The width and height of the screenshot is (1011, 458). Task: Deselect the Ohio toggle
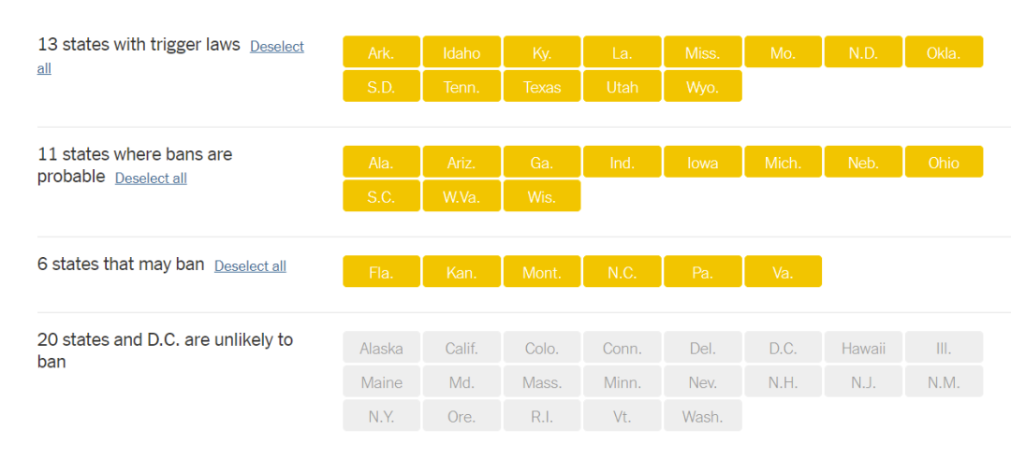(x=944, y=162)
